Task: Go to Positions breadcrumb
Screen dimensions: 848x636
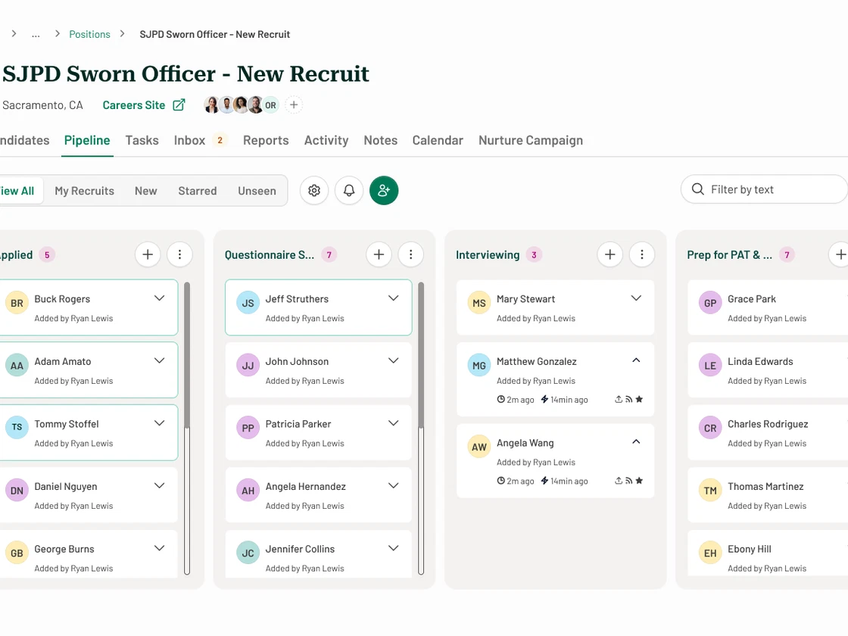Action: 89,34
